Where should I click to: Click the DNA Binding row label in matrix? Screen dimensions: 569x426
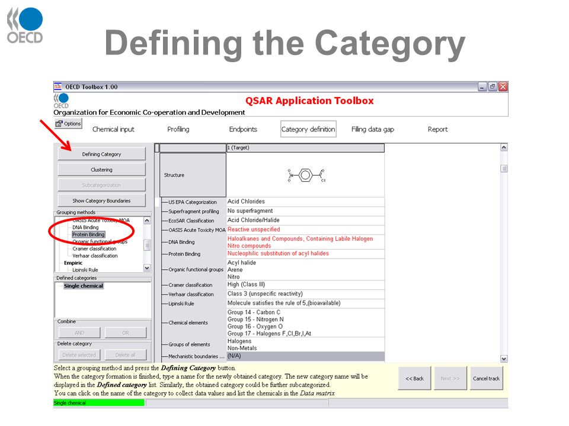[181, 242]
